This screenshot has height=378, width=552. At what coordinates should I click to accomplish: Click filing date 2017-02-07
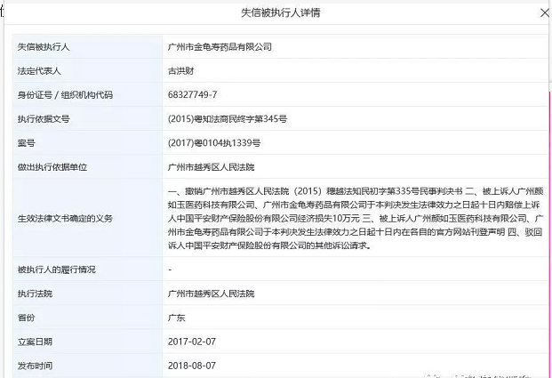(191, 342)
